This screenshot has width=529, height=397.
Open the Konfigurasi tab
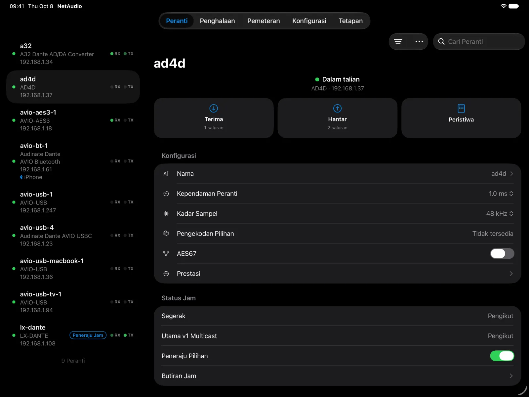click(309, 21)
